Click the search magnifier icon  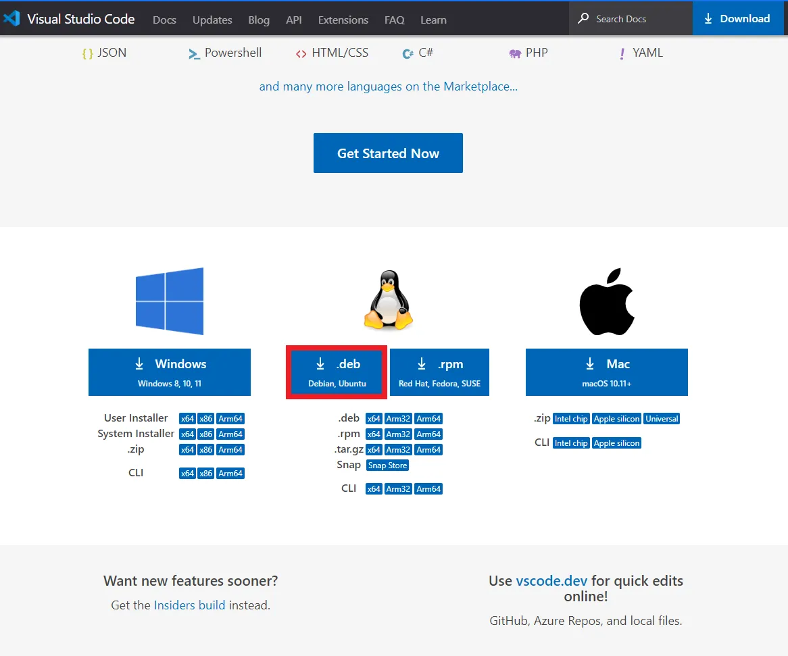click(583, 19)
